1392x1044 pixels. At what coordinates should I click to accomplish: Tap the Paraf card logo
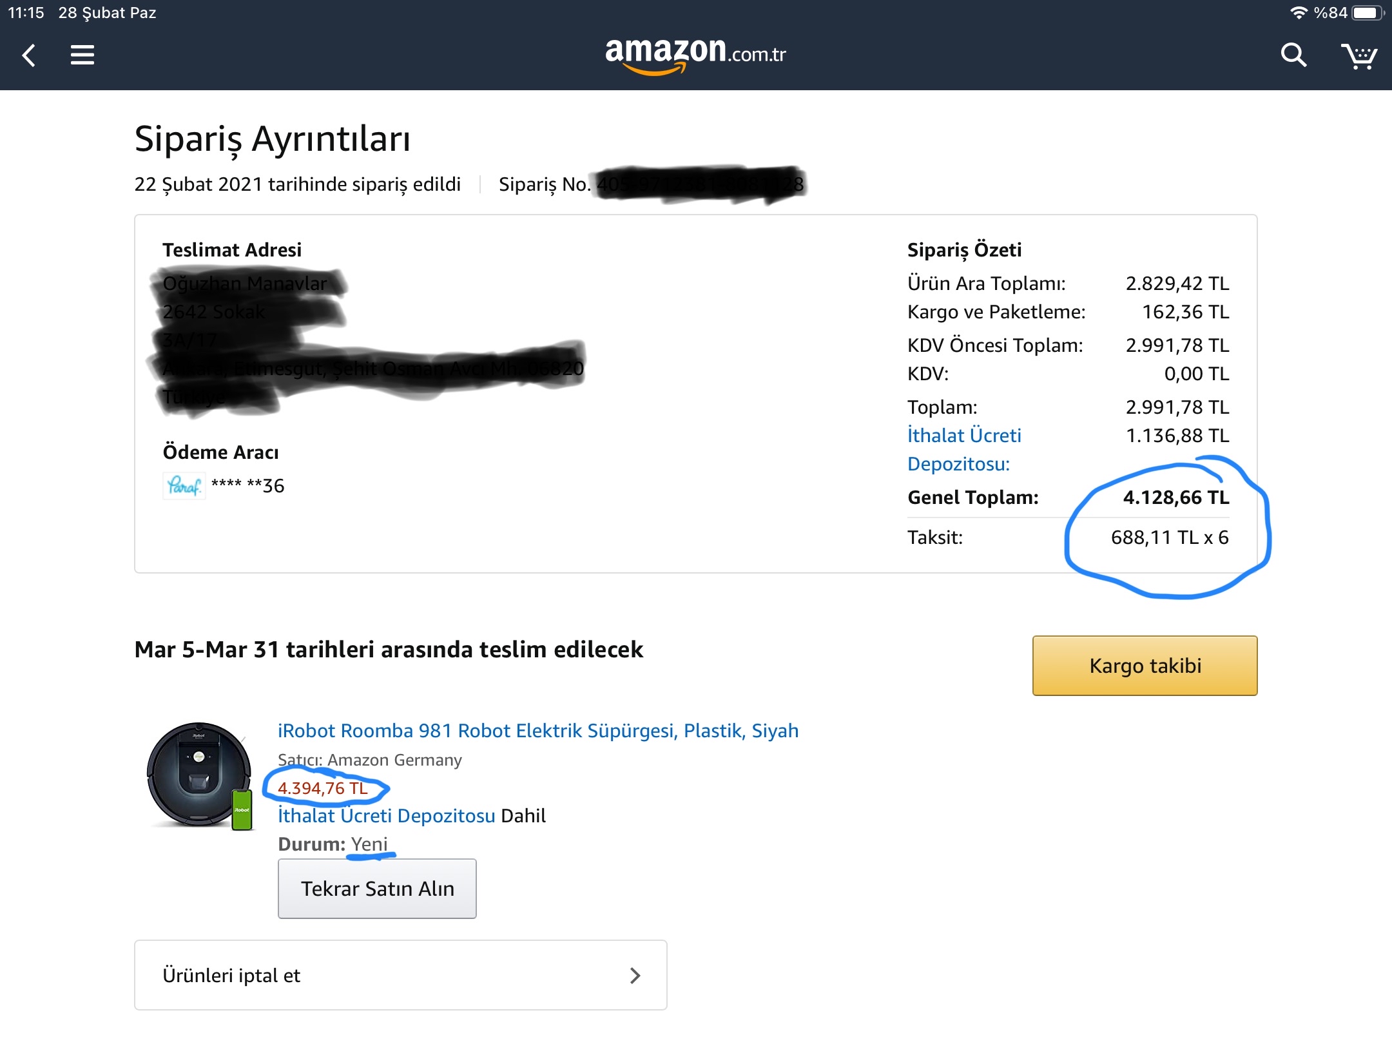184,486
